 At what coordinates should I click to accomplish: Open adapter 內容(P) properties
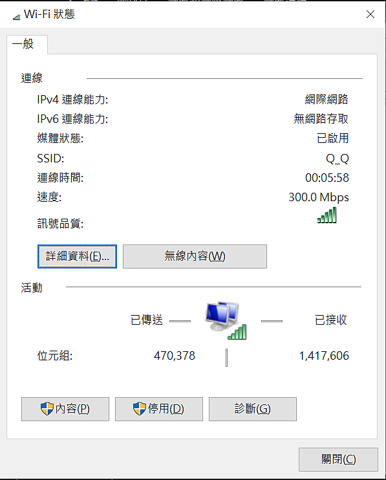click(65, 409)
